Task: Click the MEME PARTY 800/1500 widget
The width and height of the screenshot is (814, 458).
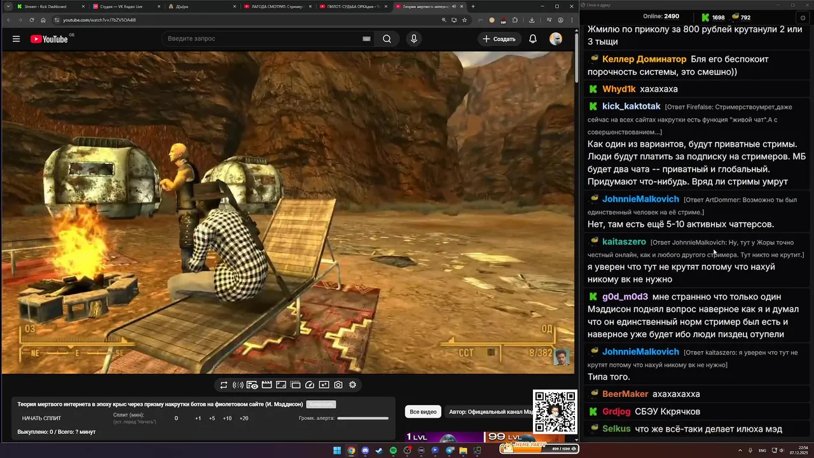Action: pyautogui.click(x=539, y=448)
